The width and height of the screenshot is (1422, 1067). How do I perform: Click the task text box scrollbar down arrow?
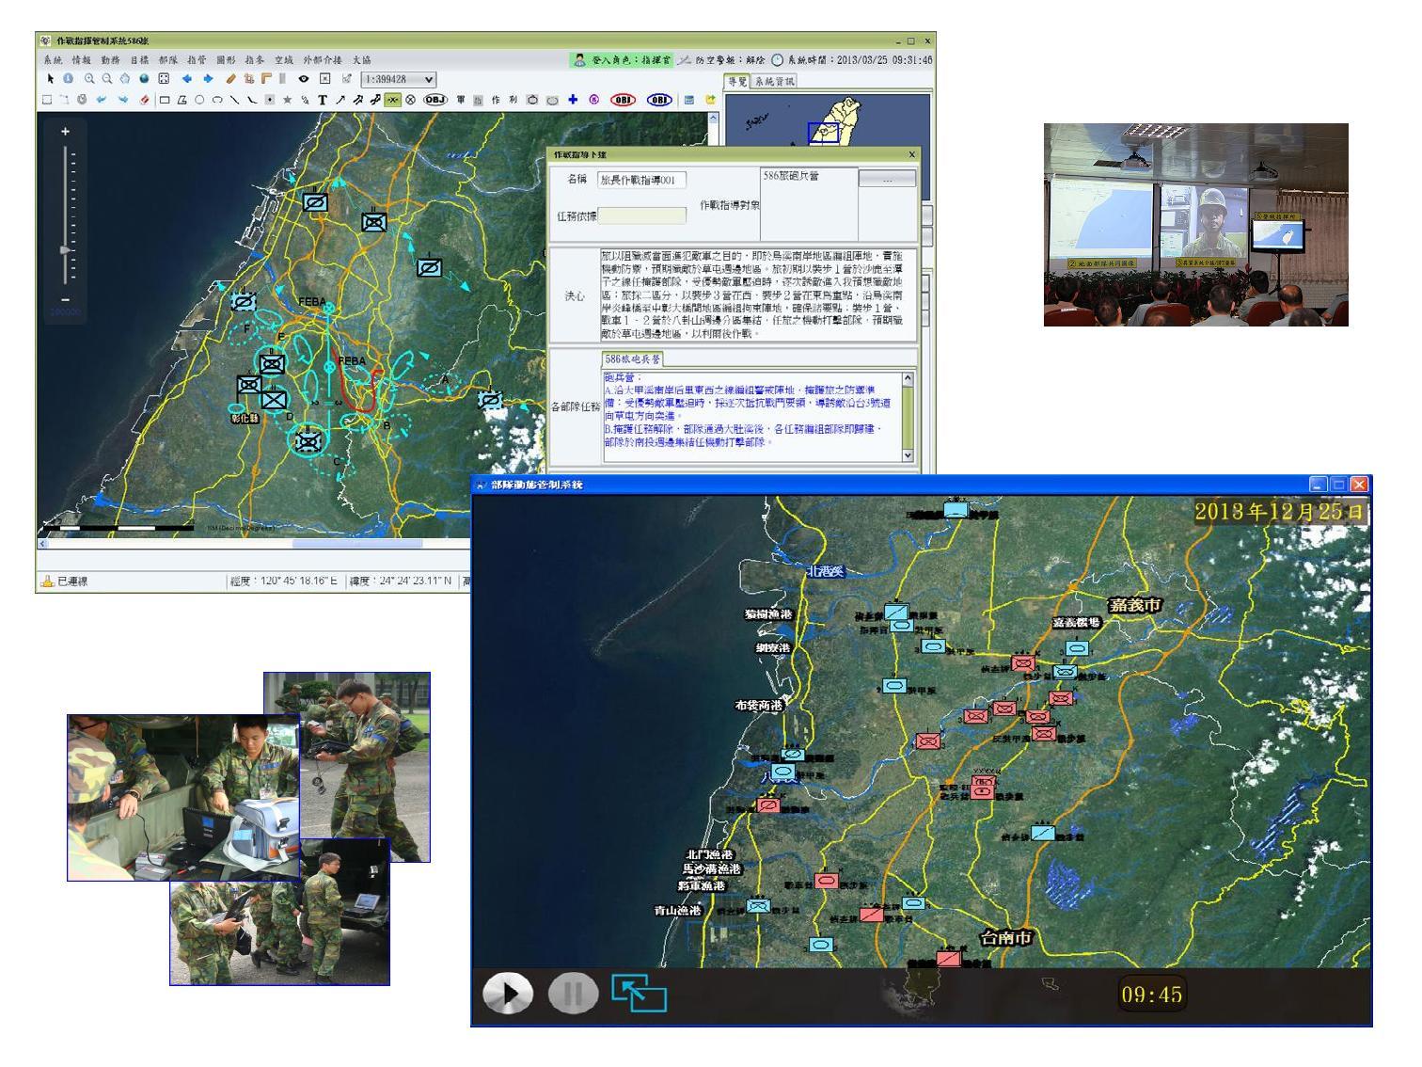(908, 454)
